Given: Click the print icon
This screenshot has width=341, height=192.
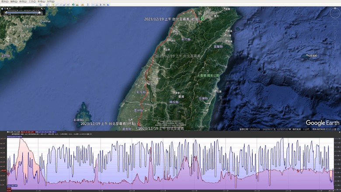Looking at the screenshot, I should click(97, 4).
